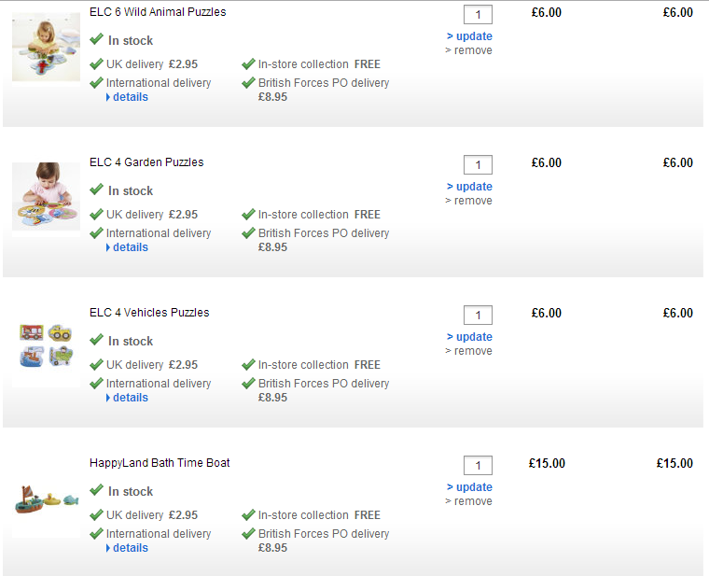Click British Forces PO tick for HappyLand Bath Time Boat
This screenshot has height=576, width=709.
tap(248, 533)
